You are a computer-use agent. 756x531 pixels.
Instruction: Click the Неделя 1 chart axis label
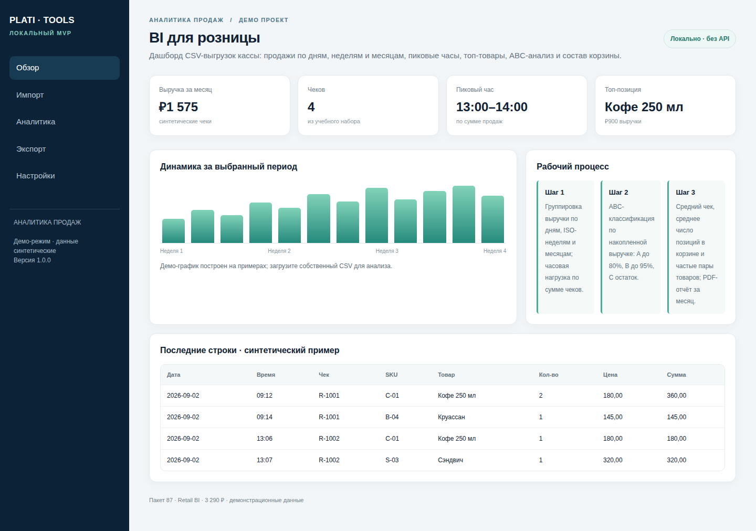tap(172, 251)
